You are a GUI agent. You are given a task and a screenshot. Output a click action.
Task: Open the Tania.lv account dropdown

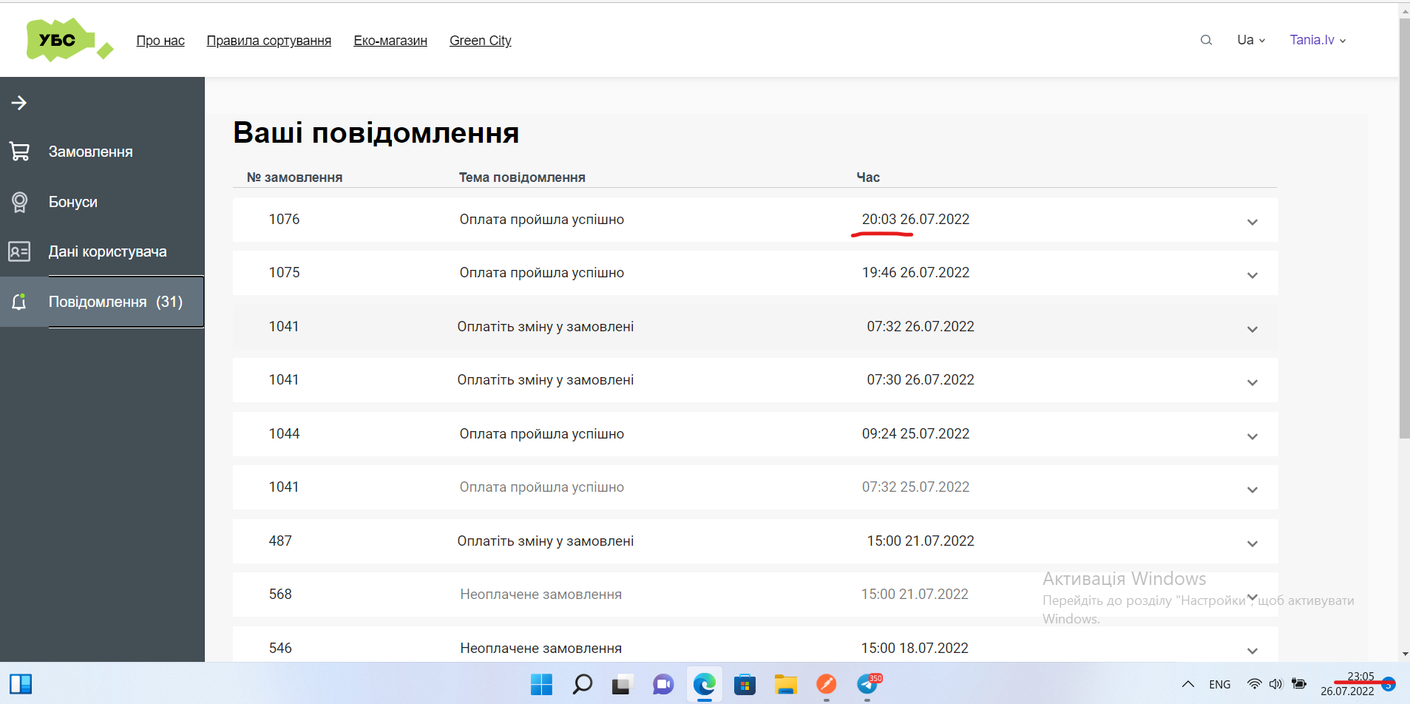(x=1317, y=40)
